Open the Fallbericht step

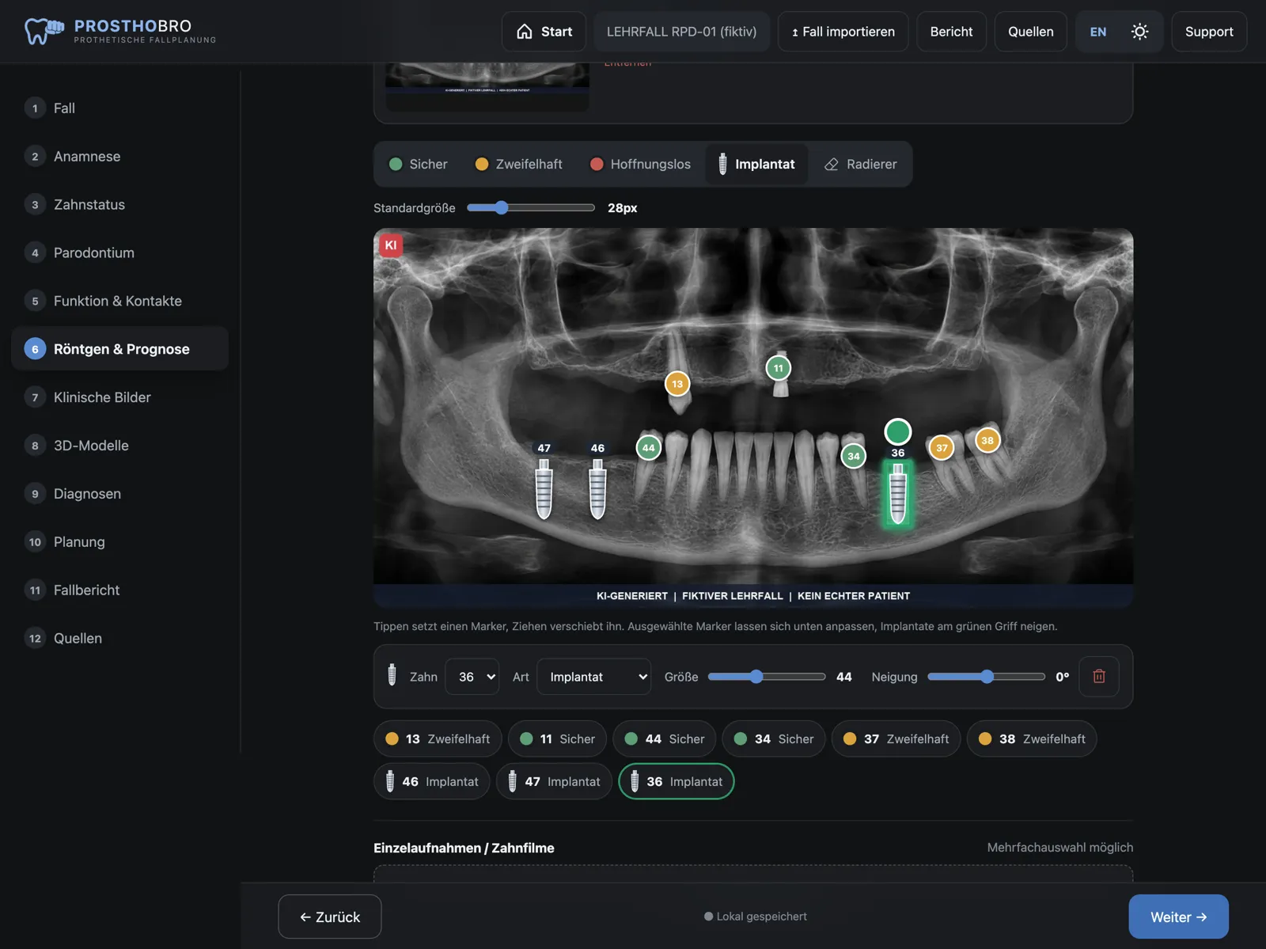coord(120,590)
